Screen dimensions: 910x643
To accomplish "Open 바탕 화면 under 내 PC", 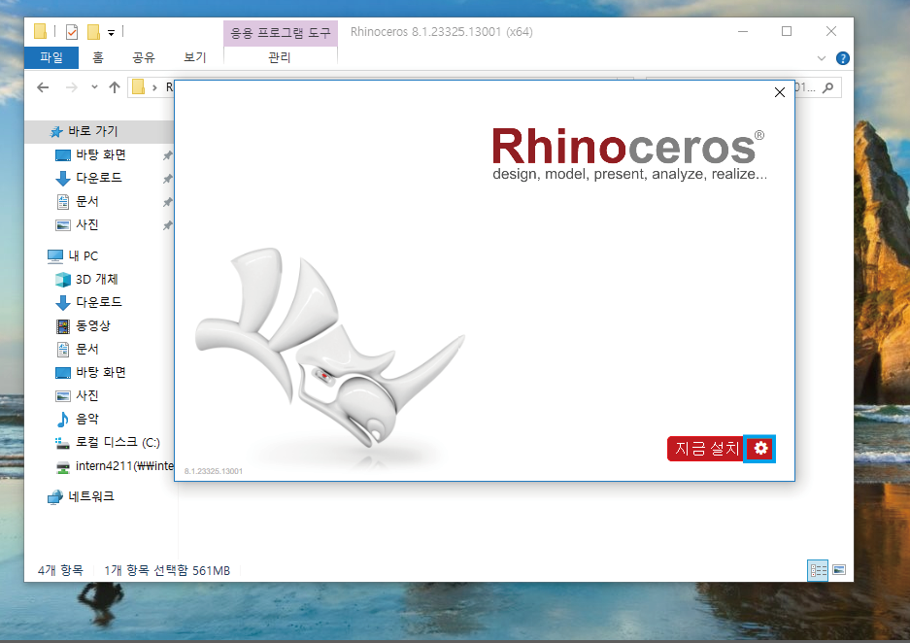I will (101, 372).
